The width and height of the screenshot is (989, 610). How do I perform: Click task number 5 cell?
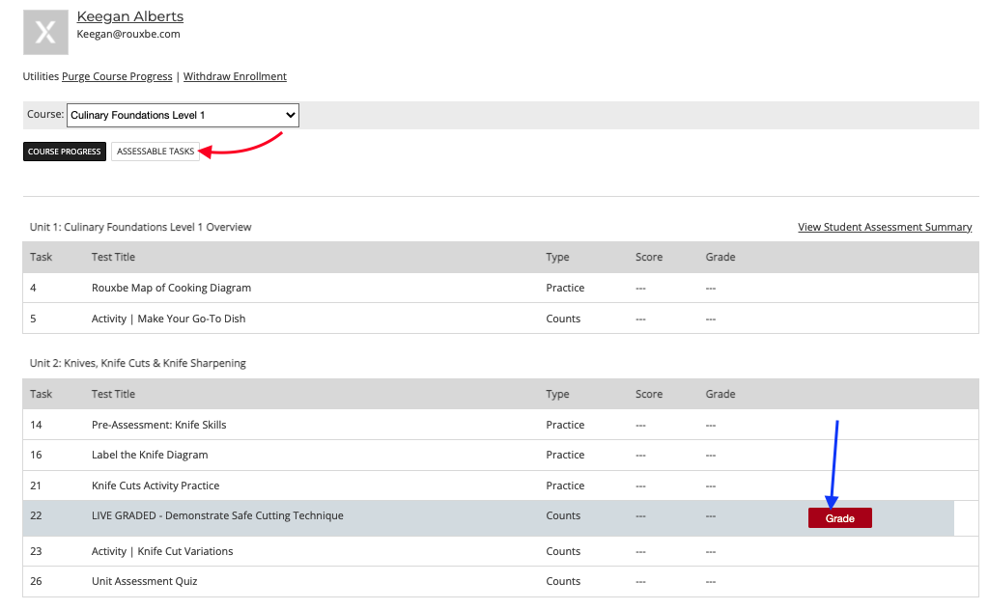coord(33,319)
